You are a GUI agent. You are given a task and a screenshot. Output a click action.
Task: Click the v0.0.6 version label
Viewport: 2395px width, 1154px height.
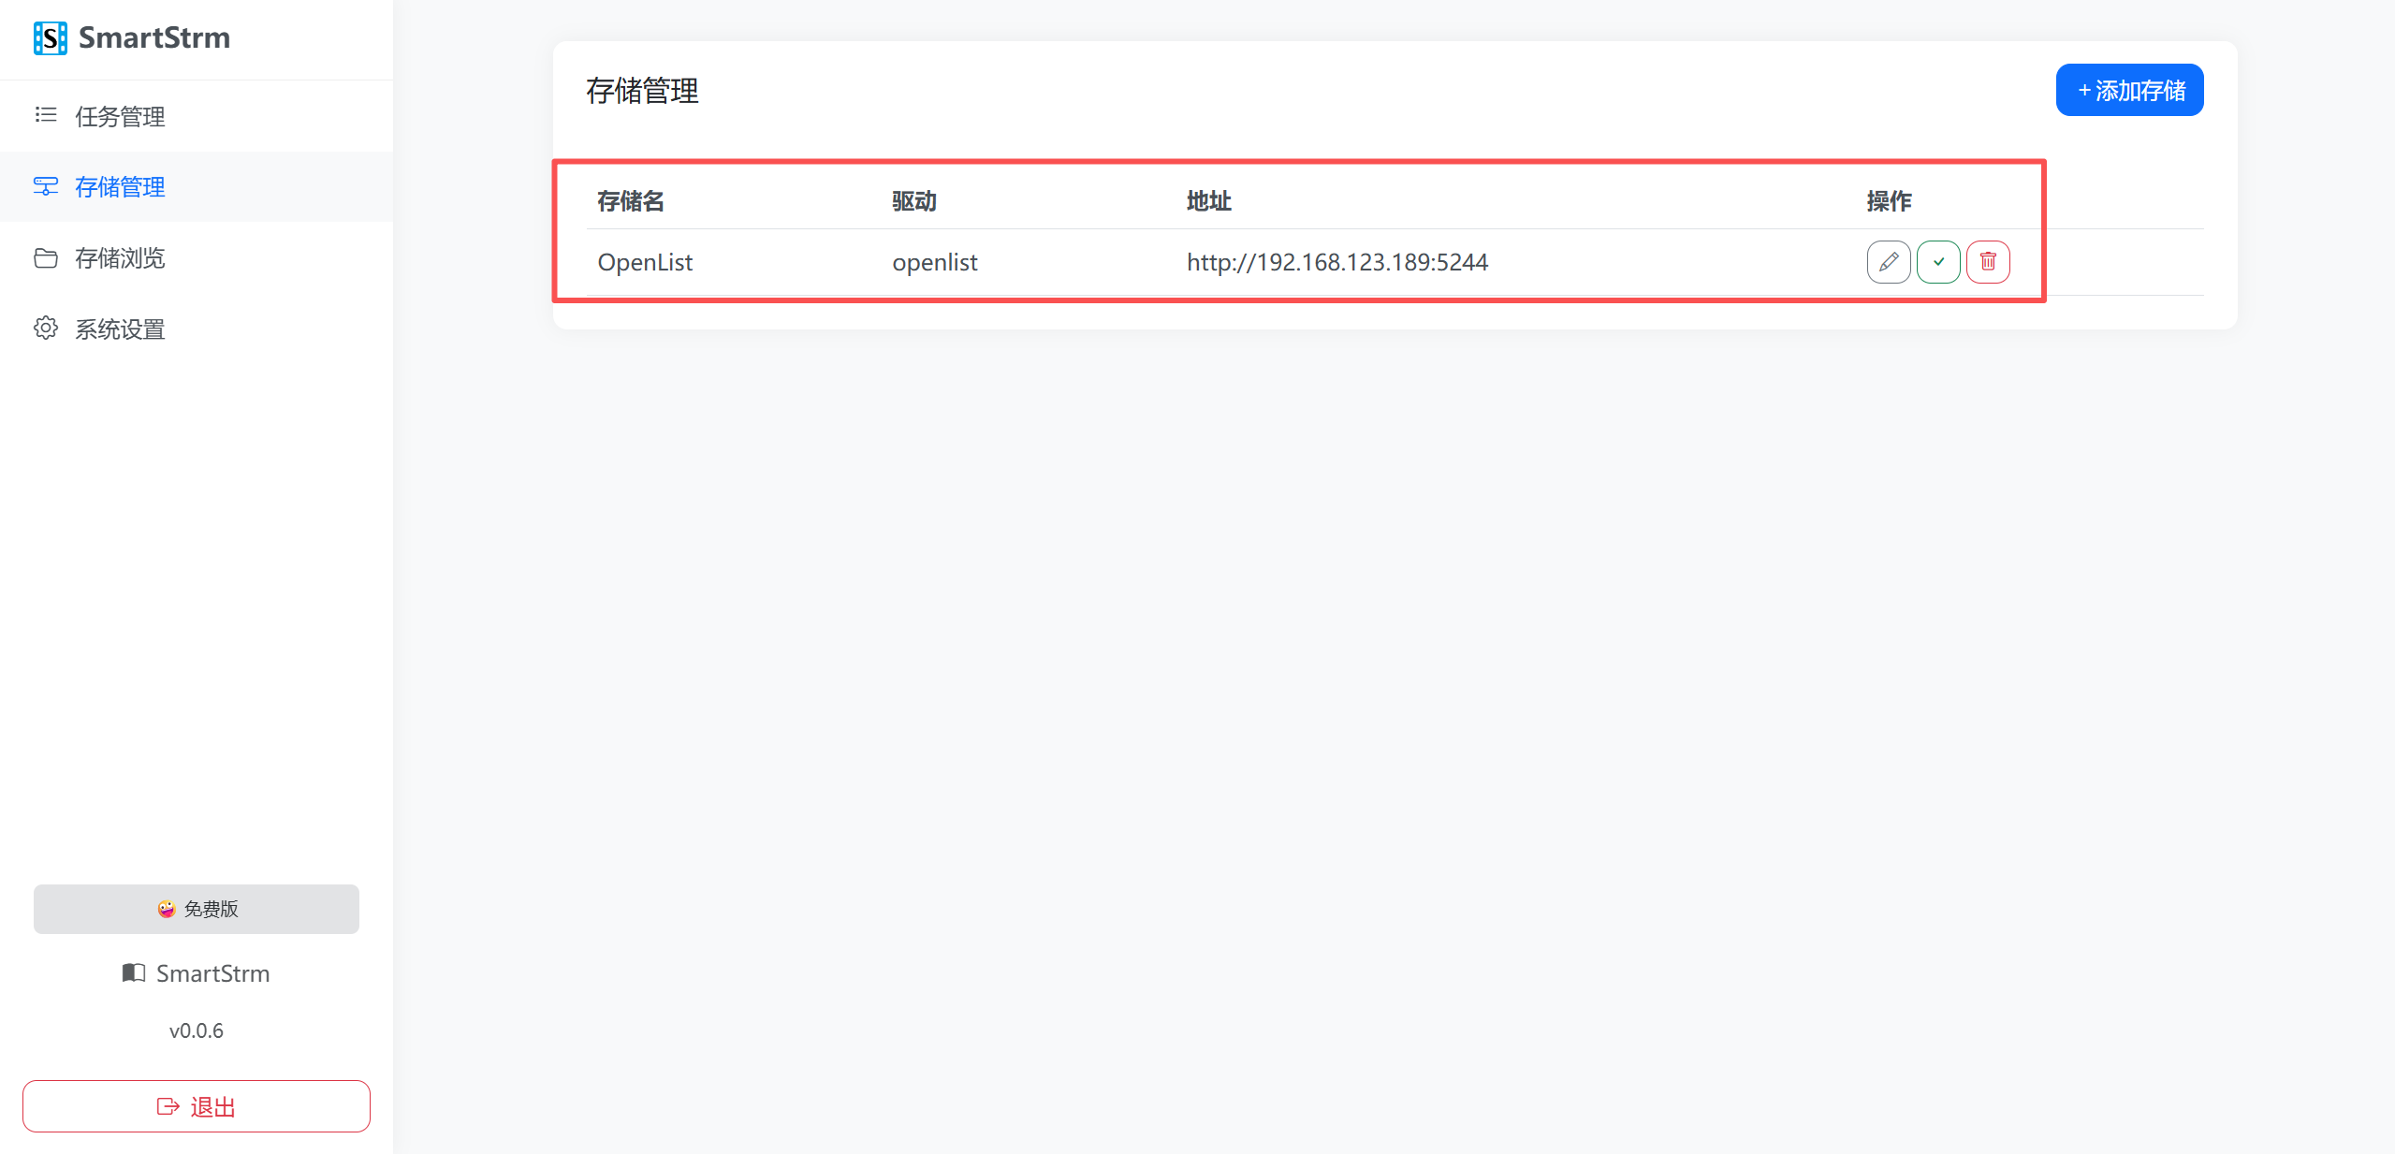click(x=197, y=1030)
